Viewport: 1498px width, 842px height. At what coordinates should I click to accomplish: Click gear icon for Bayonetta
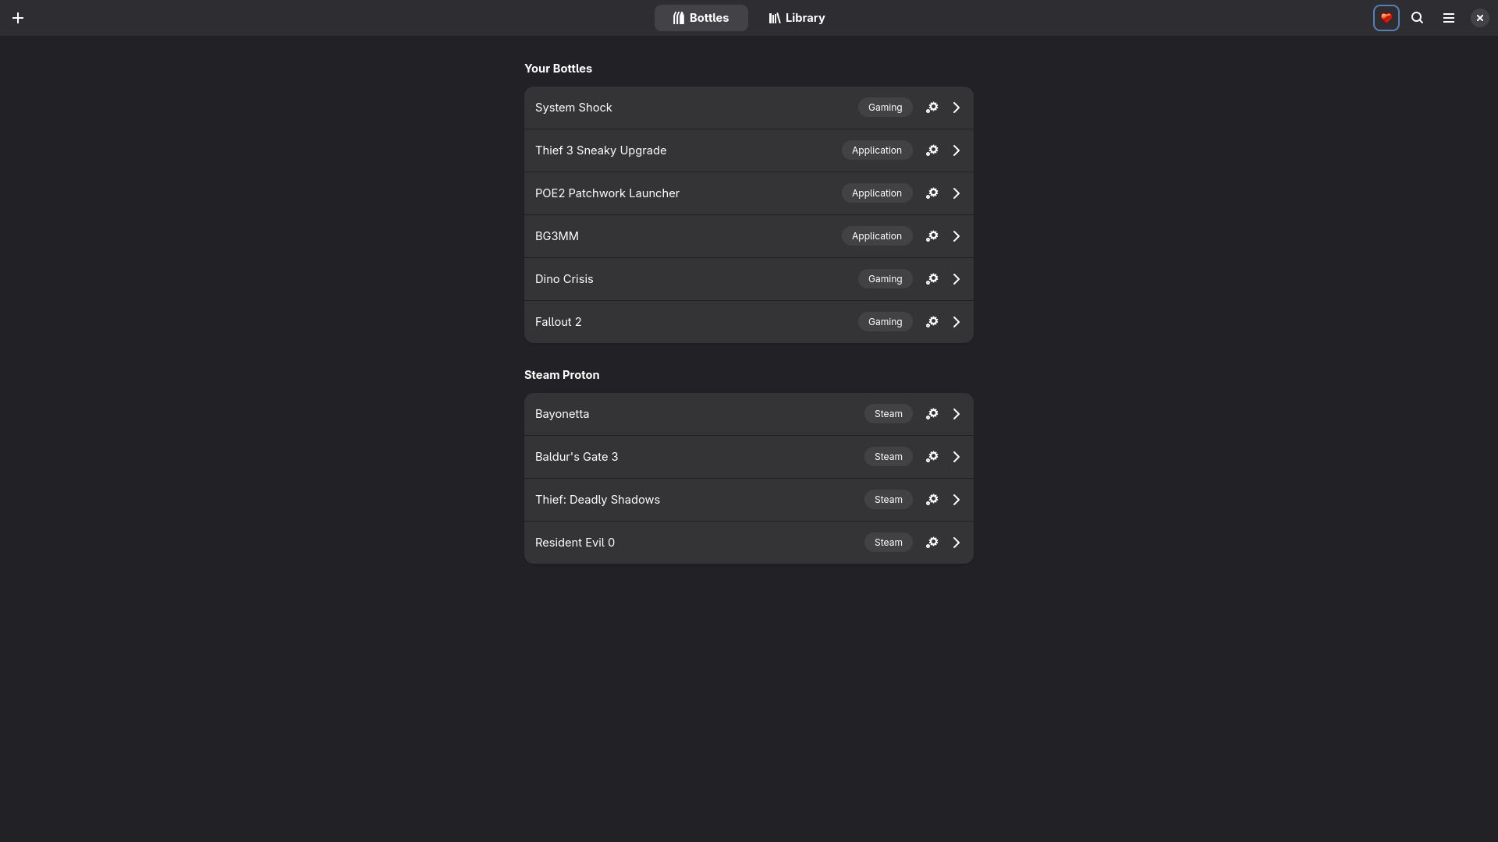click(932, 414)
